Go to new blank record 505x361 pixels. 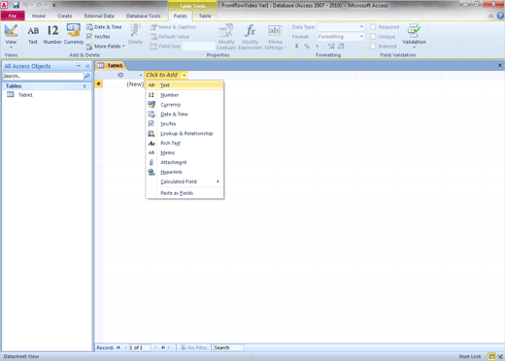coord(171,347)
